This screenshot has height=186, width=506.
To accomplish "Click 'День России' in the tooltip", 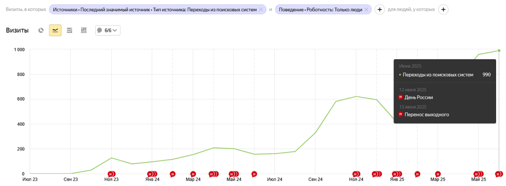I will [419, 97].
